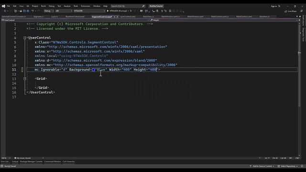This screenshot has width=306, height=172.
Task: Click the Visual Studio logo icon
Action: [x=3, y=6]
